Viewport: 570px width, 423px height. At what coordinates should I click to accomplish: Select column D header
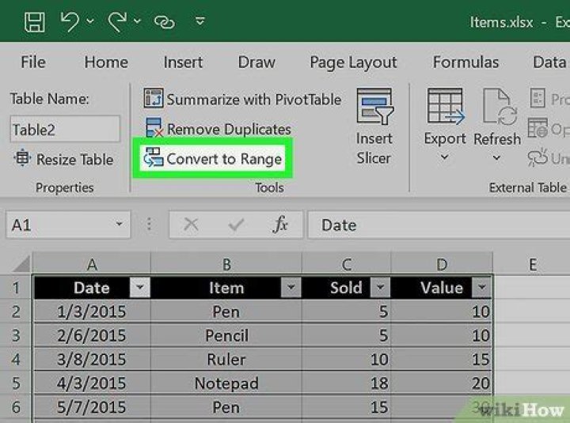442,263
